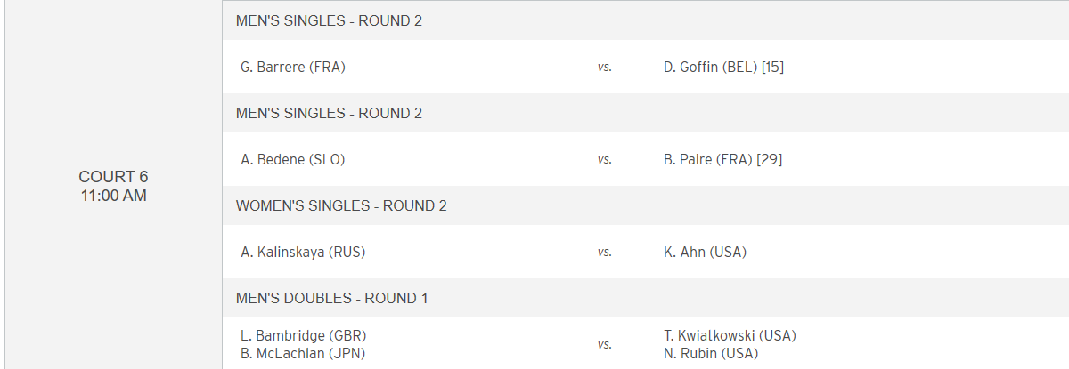Click B. Paire (FRA) [29]
1069x369 pixels.
pos(722,159)
